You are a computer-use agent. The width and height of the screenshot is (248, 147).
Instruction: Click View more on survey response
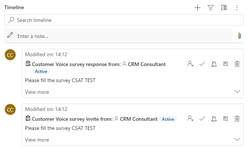click(37, 92)
